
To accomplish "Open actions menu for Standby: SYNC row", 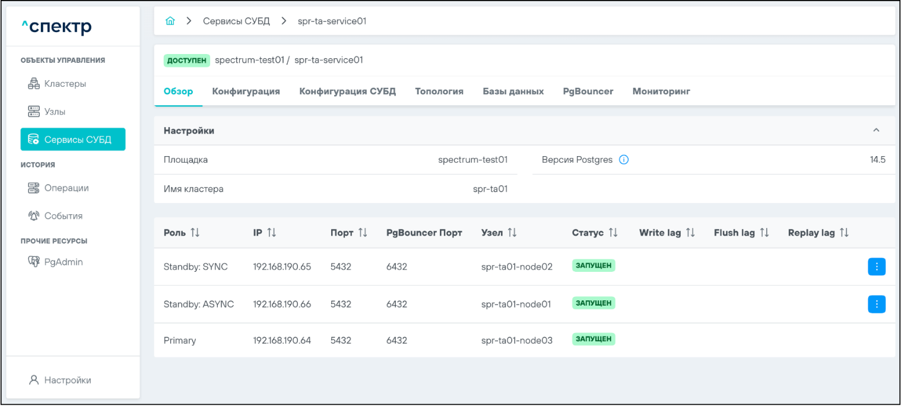I will click(x=876, y=267).
